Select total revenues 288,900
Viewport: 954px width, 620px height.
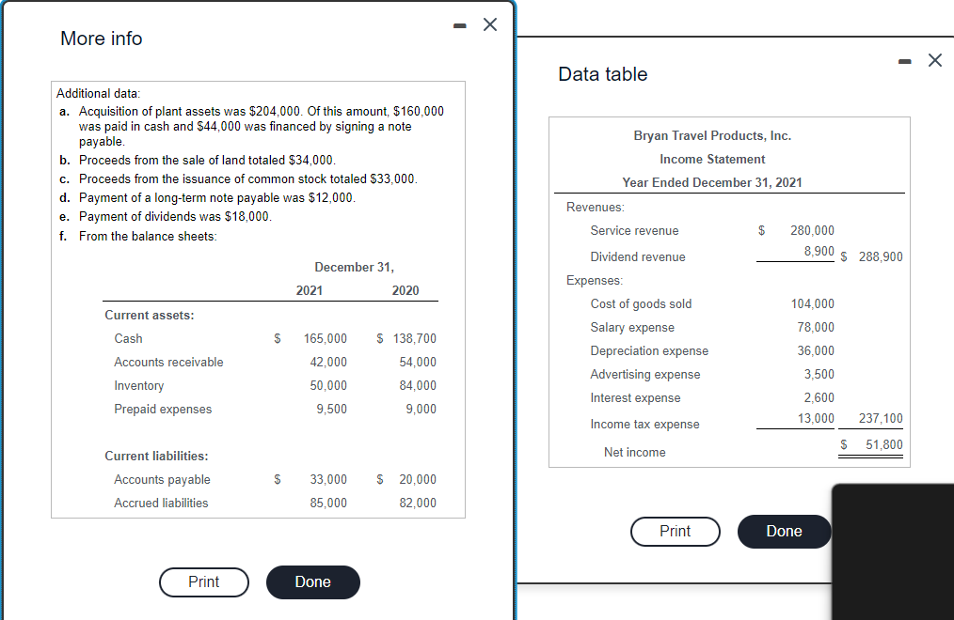coord(881,256)
